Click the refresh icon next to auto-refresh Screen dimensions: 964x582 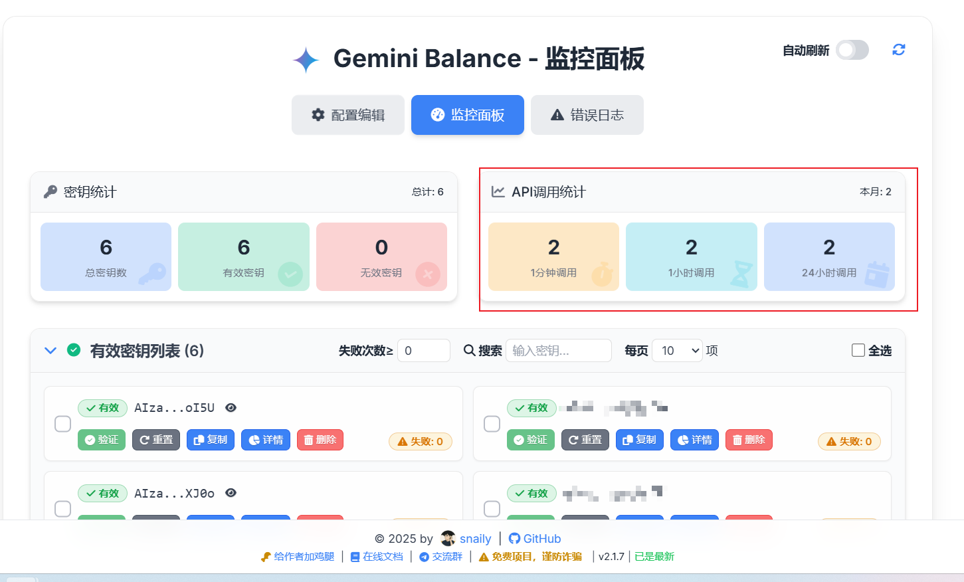click(x=898, y=50)
